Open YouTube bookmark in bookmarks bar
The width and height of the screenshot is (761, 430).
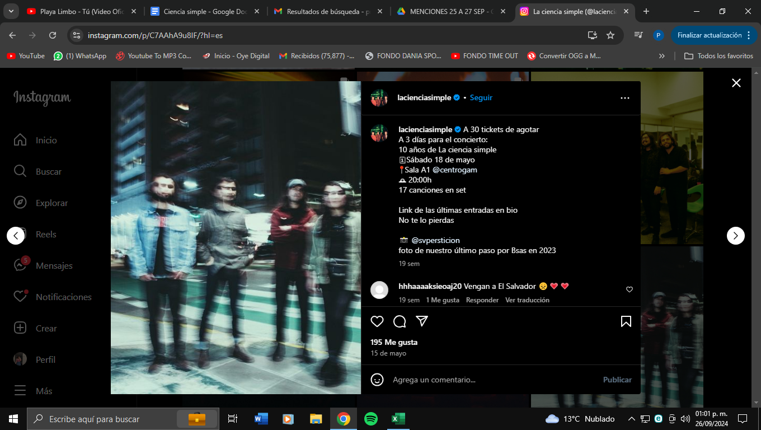tap(26, 56)
